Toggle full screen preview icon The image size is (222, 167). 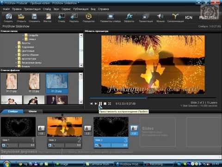coord(110,103)
